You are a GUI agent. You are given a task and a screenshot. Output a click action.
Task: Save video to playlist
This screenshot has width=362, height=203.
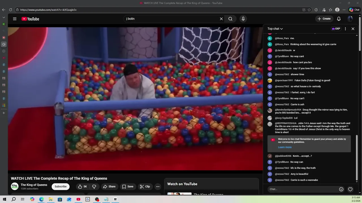click(x=128, y=186)
